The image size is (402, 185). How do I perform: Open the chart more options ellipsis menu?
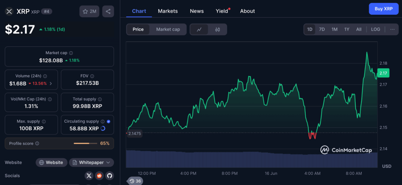click(392, 29)
